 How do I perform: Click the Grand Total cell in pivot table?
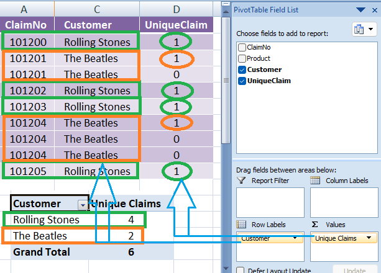coord(42,252)
